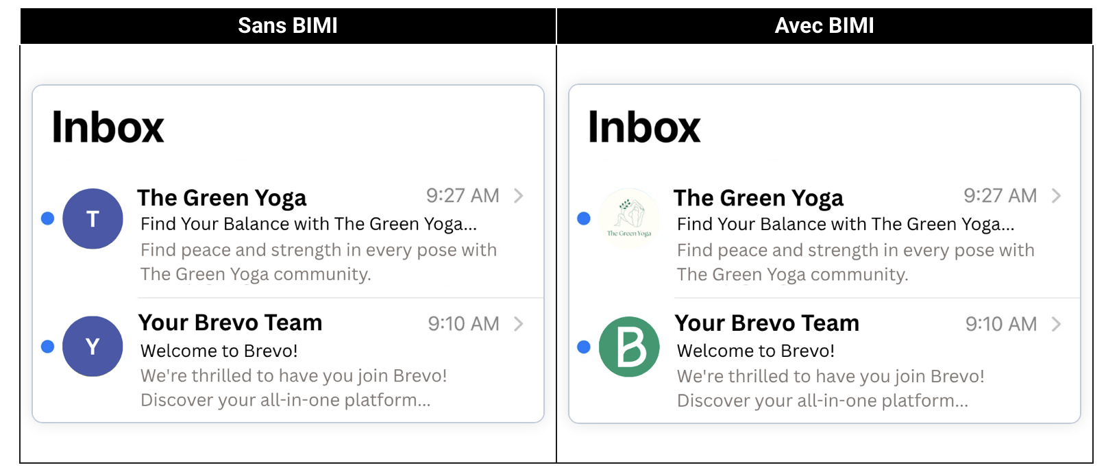Click the unread dot beside the Green Yoga logo
This screenshot has height=474, width=1106.
tap(584, 219)
